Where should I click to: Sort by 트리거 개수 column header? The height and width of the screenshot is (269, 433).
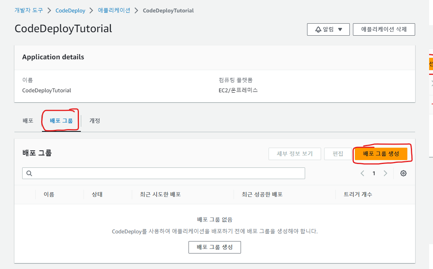pos(358,194)
